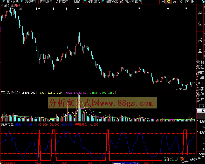
Task: Toggle the 权 adjustment button
Action: tap(168, 2)
